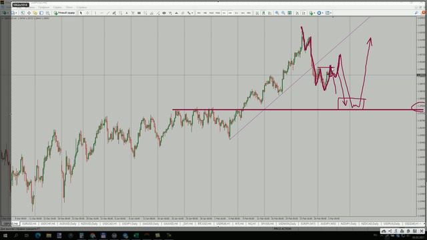Zoom in on the chart

[277, 13]
